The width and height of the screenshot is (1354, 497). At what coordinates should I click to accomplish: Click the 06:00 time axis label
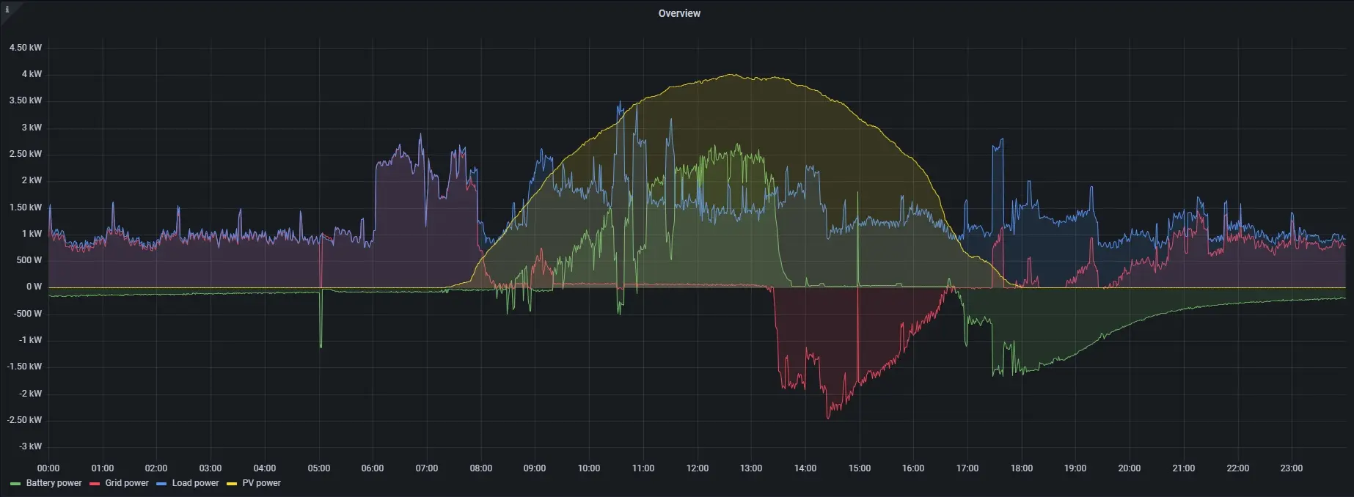click(x=373, y=468)
